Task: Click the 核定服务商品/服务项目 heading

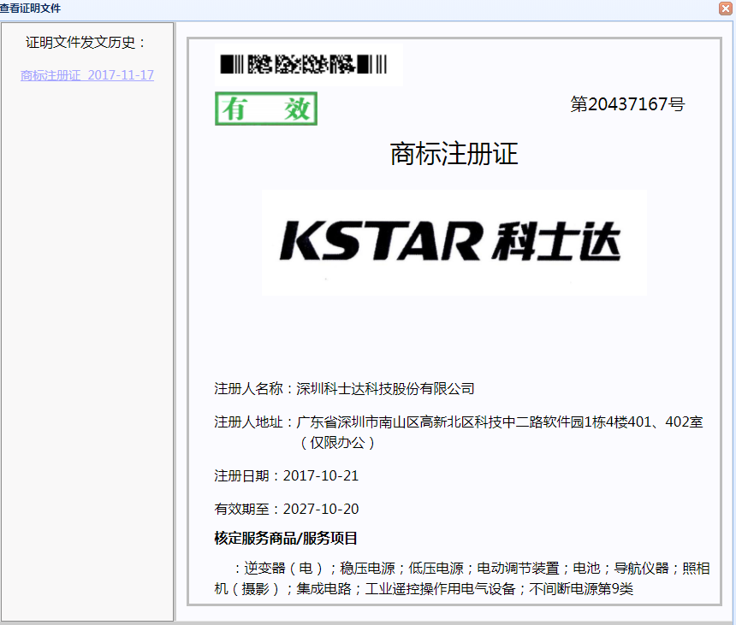Action: pyautogui.click(x=286, y=539)
